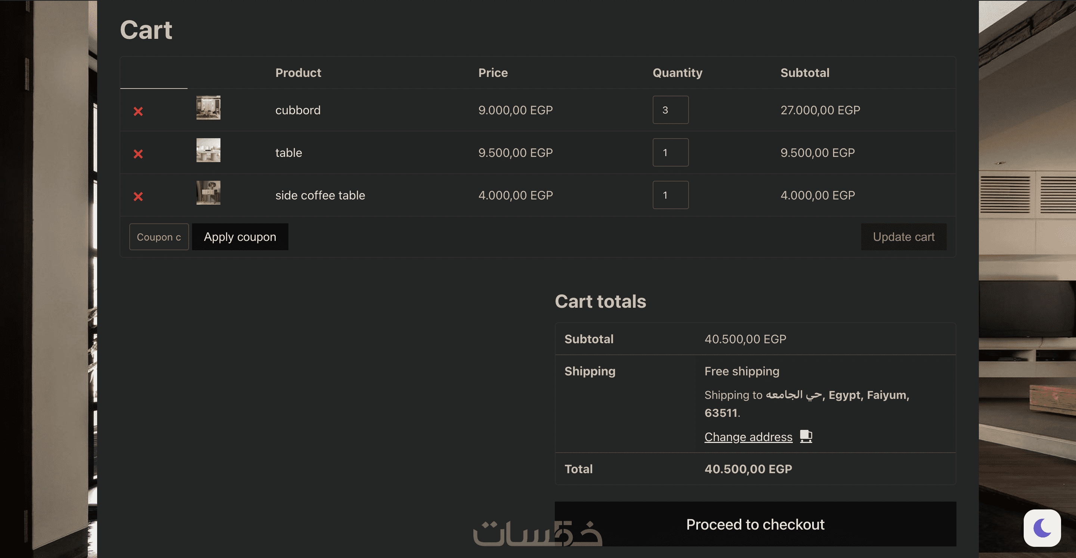Click the Update cart button
Screen dimensions: 1076x558
coord(903,237)
